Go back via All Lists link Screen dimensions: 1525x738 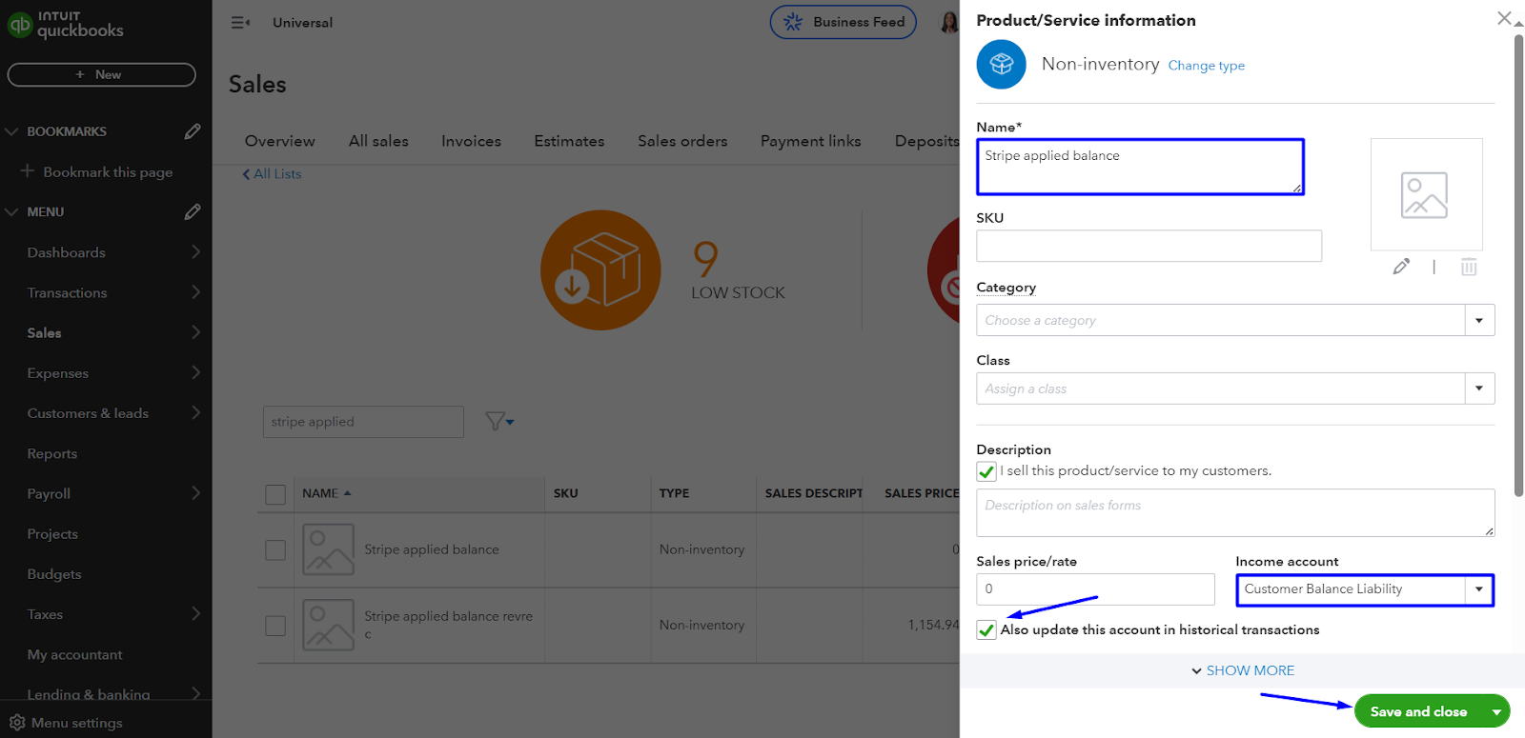pos(272,174)
